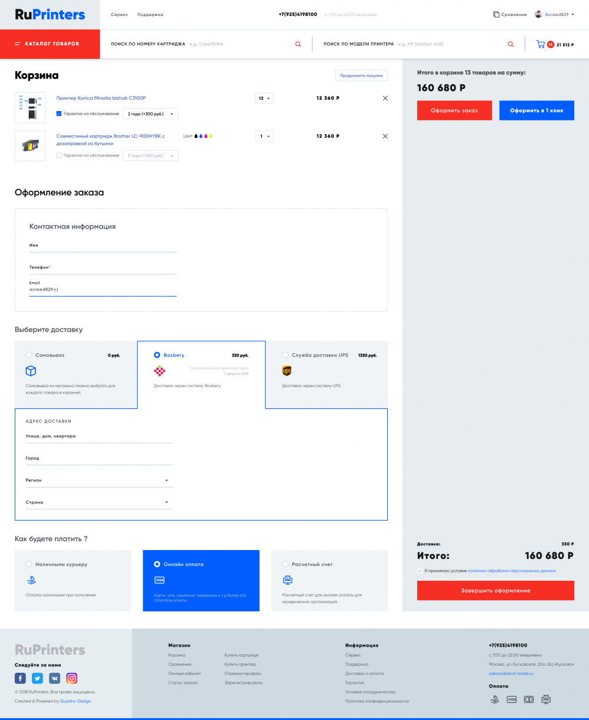Click the cash-in-hand payment icon in footer
589x720 pixels.
pos(495,699)
